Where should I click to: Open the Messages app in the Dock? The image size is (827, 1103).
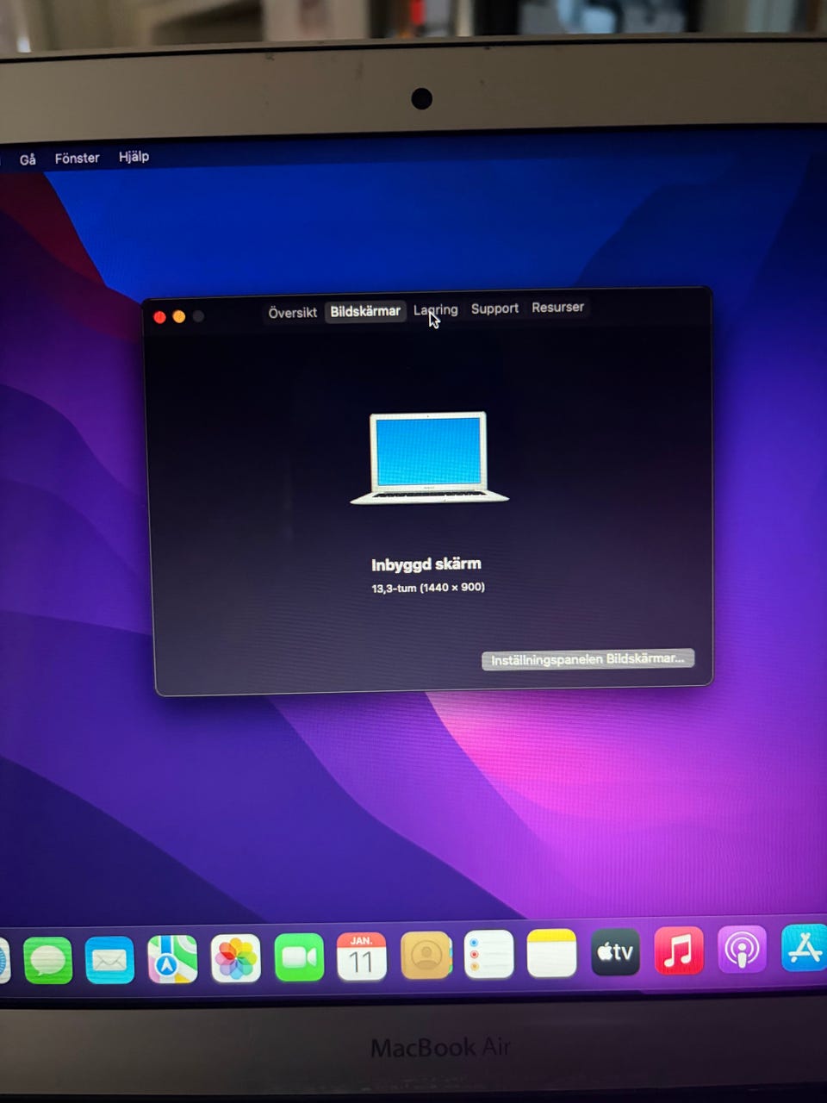[x=48, y=960]
